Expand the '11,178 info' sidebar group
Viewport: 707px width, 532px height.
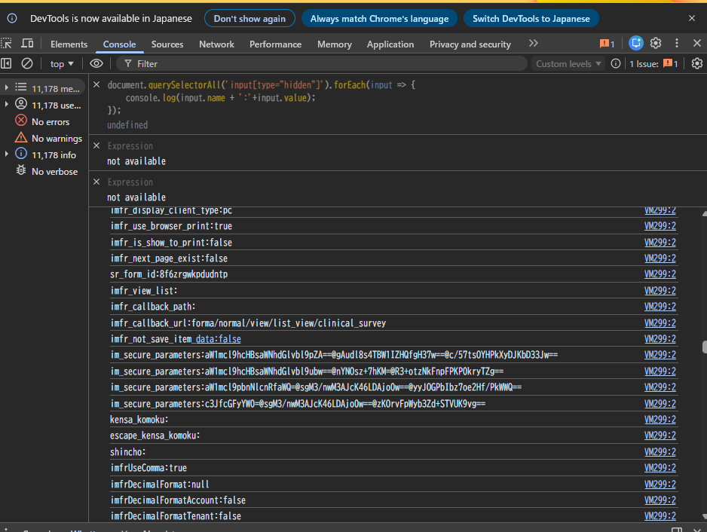click(7, 155)
